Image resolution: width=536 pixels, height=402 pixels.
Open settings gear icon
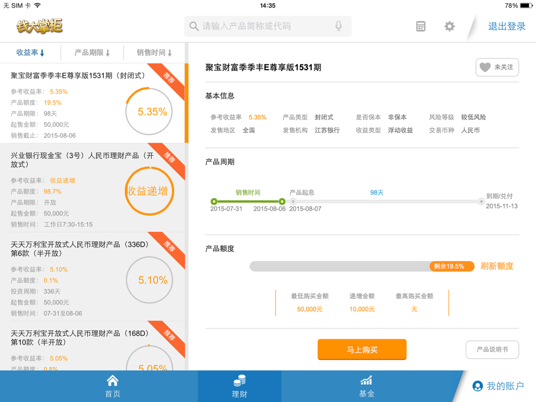(x=450, y=26)
